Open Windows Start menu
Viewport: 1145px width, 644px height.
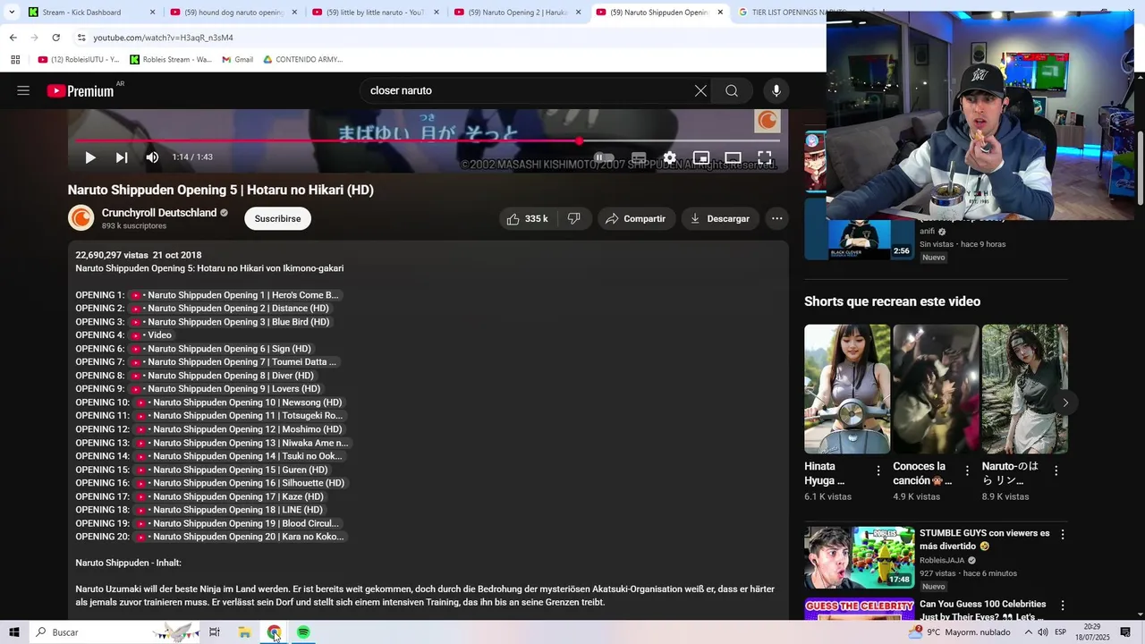[13, 632]
